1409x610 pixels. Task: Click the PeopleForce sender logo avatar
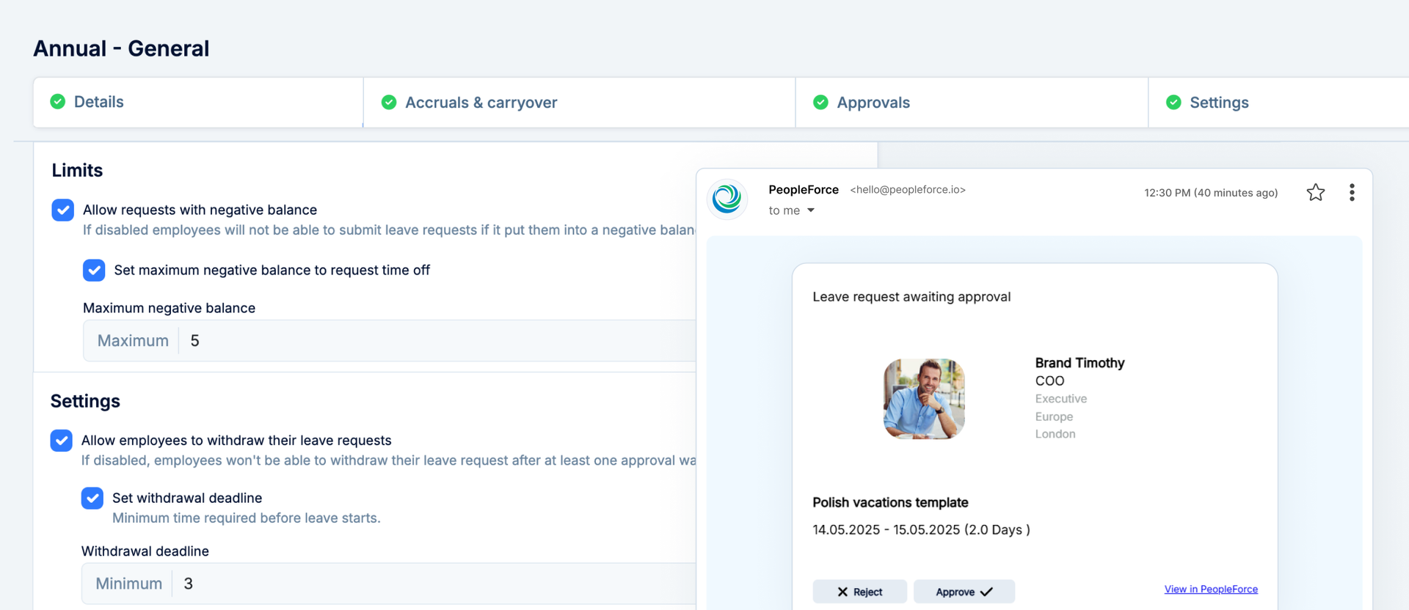727,199
